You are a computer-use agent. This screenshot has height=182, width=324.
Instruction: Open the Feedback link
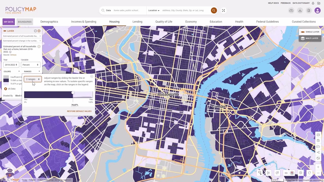286,3
